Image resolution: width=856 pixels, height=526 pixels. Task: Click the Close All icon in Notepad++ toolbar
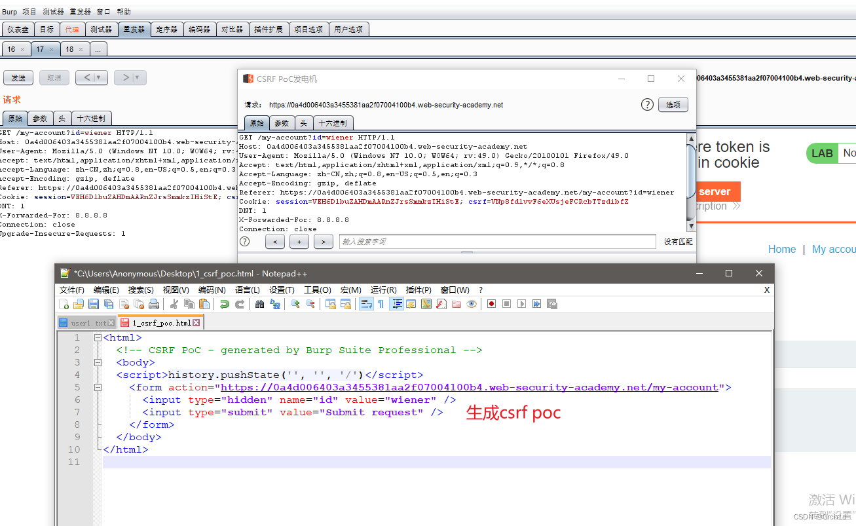139,304
